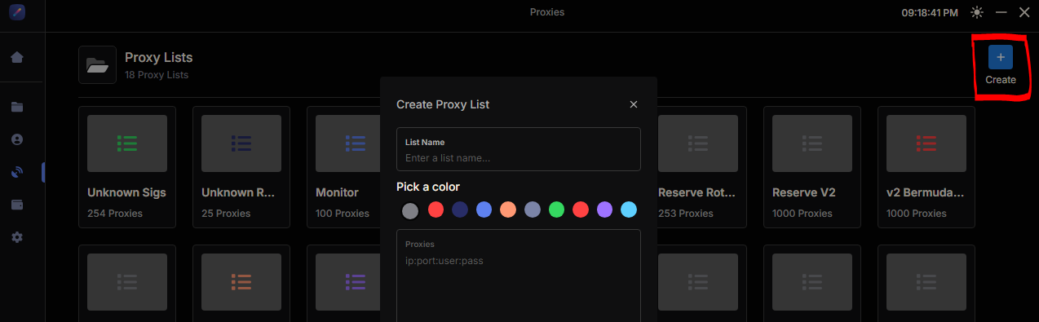
Task: Open second-row card with orange list icon
Action: coord(241,282)
